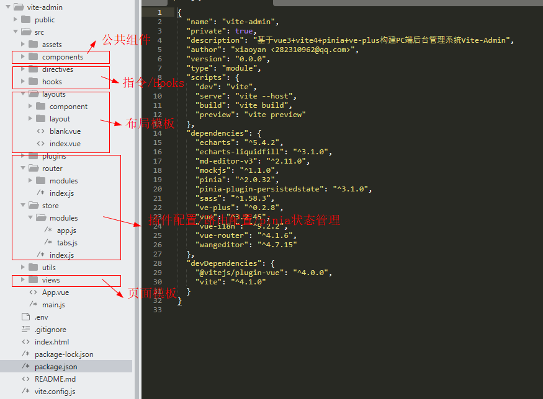Expand the layout subfolder arrow

point(30,118)
